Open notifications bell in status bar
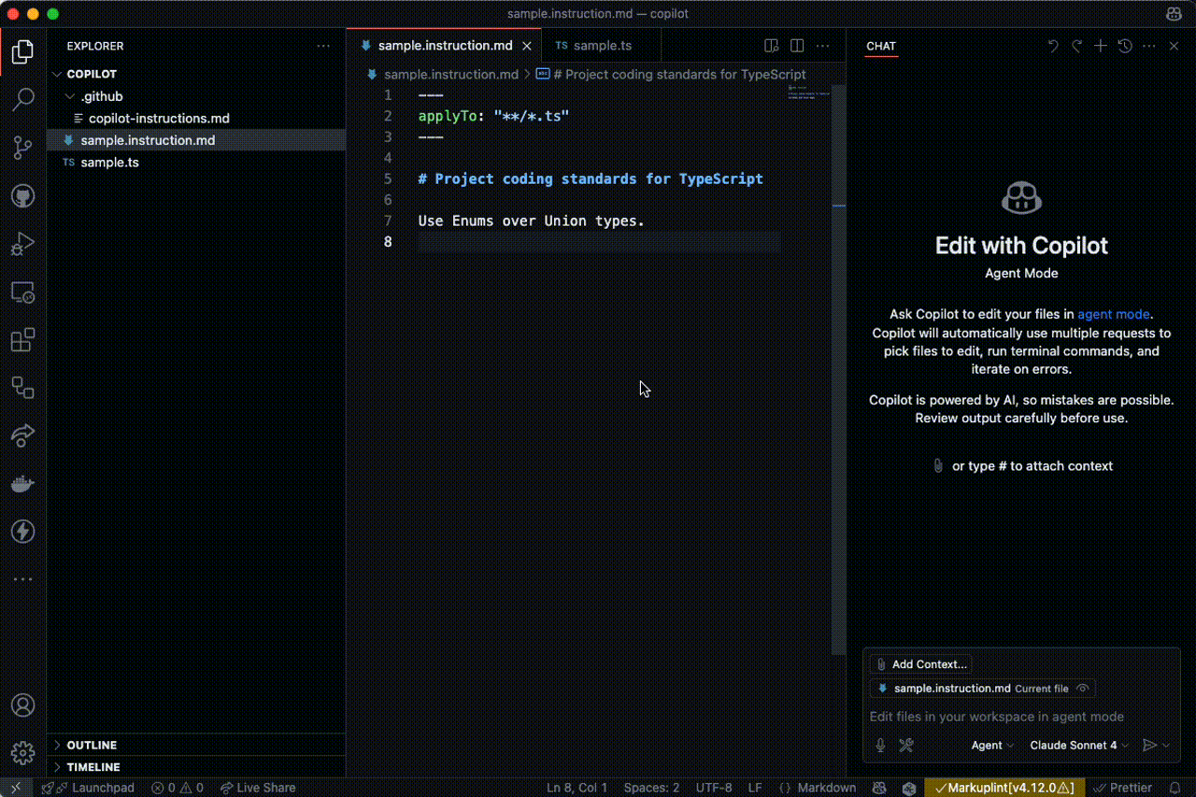The height and width of the screenshot is (797, 1196). (1175, 788)
